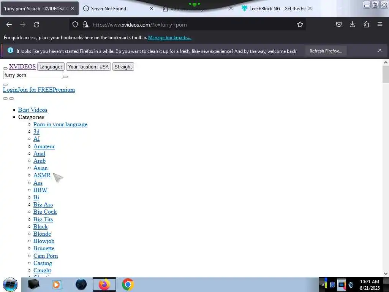Open the Black category link
The height and width of the screenshot is (292, 389).
click(x=40, y=227)
